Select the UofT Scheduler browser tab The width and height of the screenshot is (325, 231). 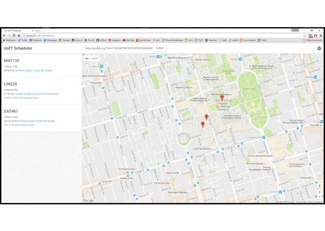click(x=18, y=30)
